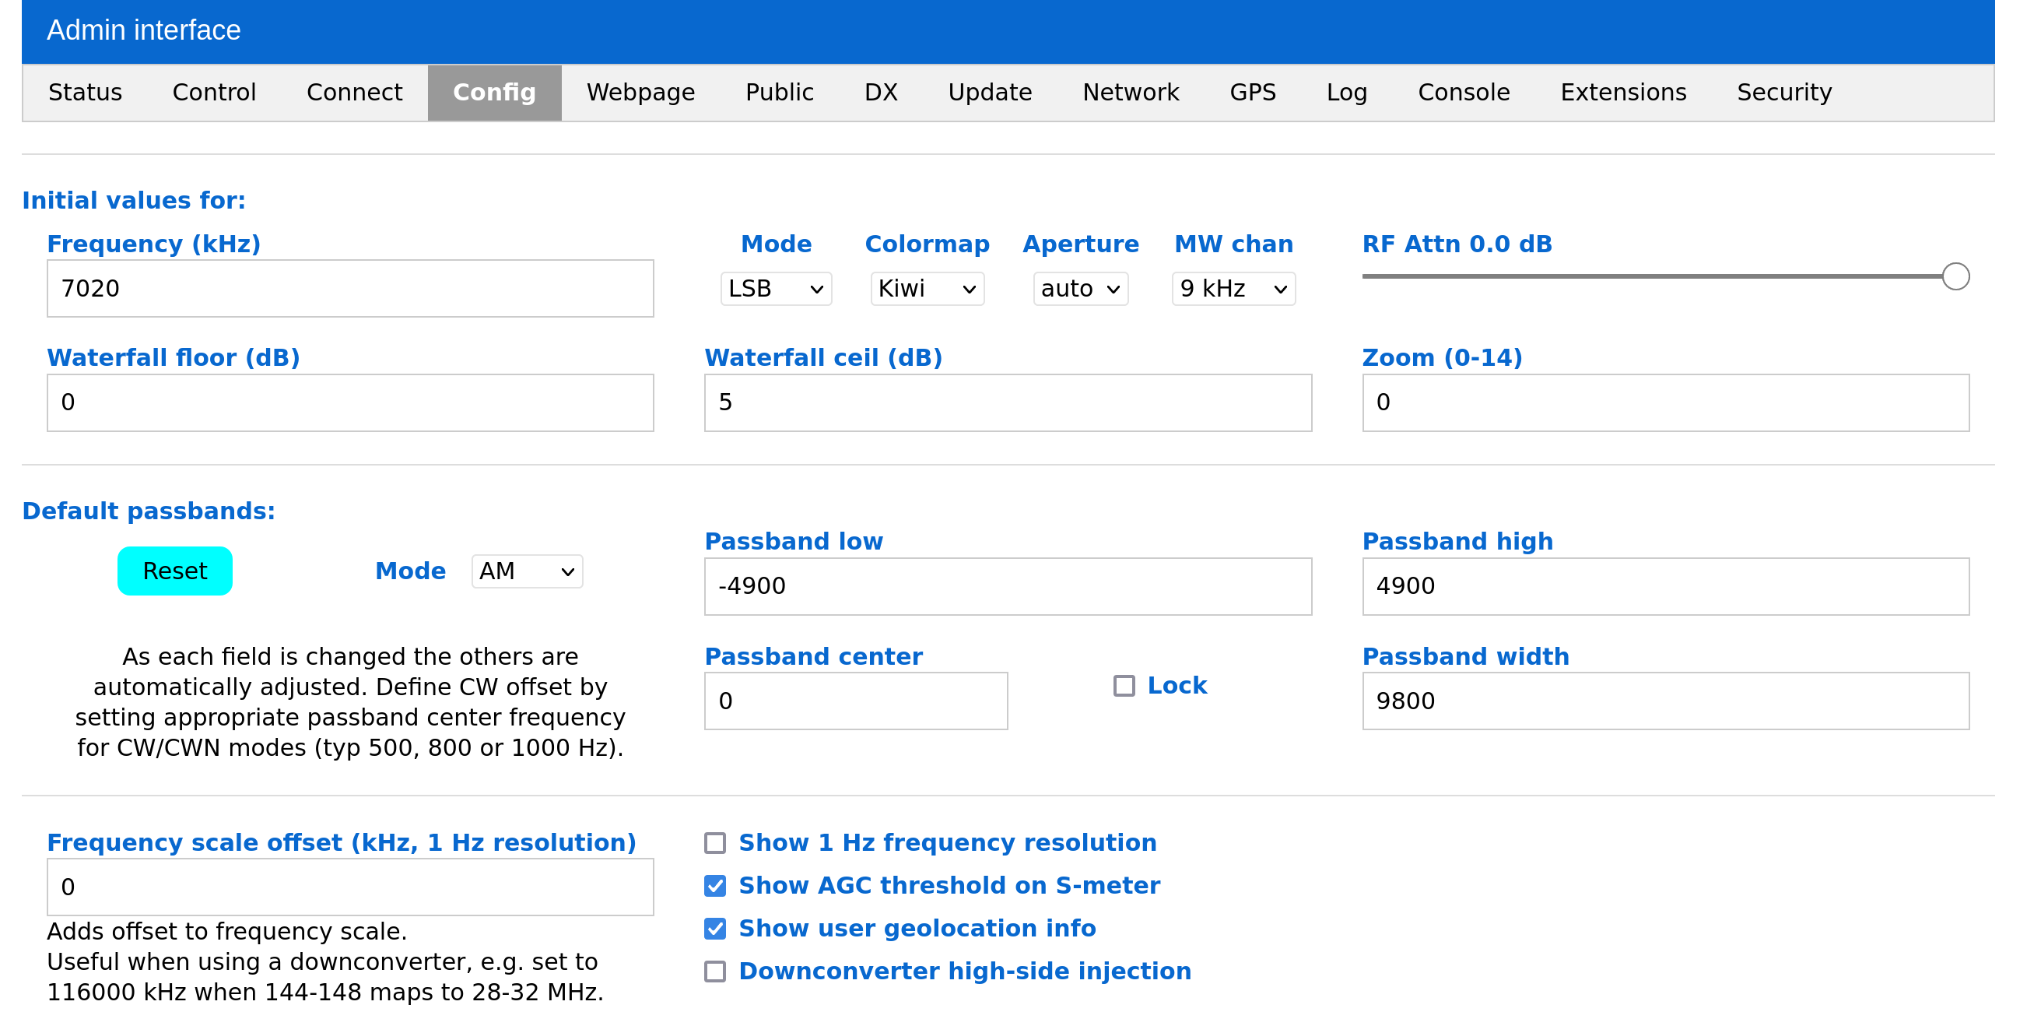Click the 'Adds offset to frequency scale.' text
This screenshot has width=2020, height=1026.
[x=226, y=931]
